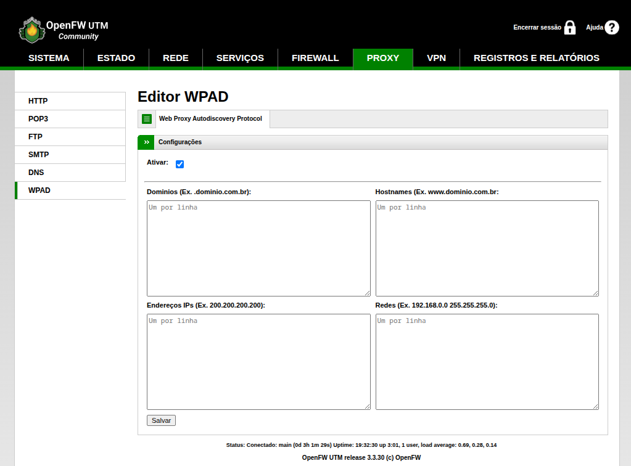Focus the Hostnames text area
This screenshot has height=466, width=631.
(487, 248)
